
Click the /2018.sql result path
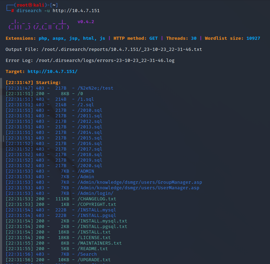coord(90,155)
